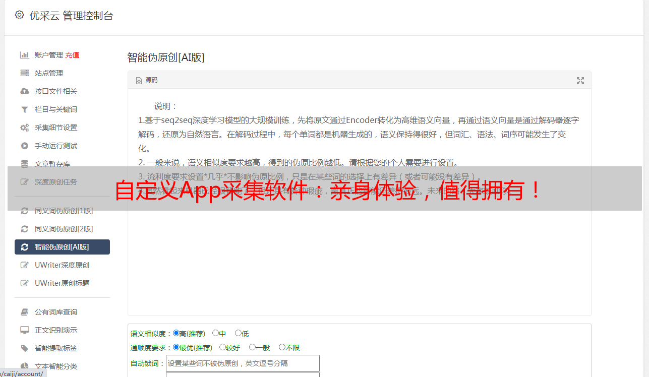
Task: Click the refresh icon for 同义词伪原创[2版]
Action: [x=24, y=229]
